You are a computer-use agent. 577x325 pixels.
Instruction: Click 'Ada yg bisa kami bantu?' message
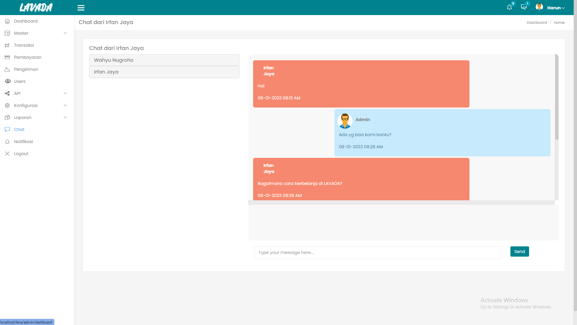(365, 135)
